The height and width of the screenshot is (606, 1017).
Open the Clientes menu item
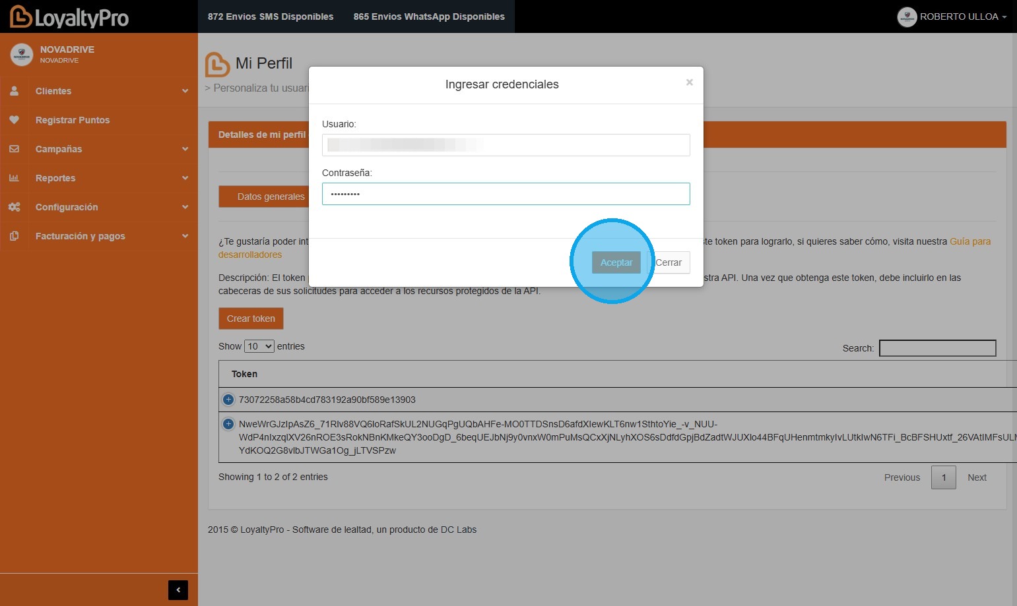[x=99, y=91]
